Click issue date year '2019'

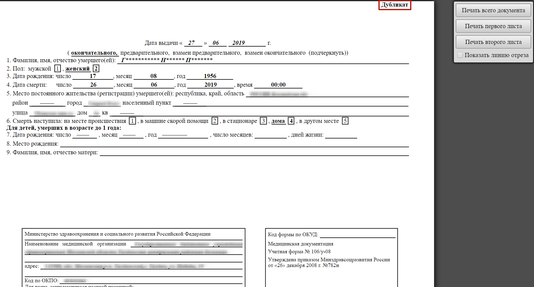pyautogui.click(x=238, y=43)
